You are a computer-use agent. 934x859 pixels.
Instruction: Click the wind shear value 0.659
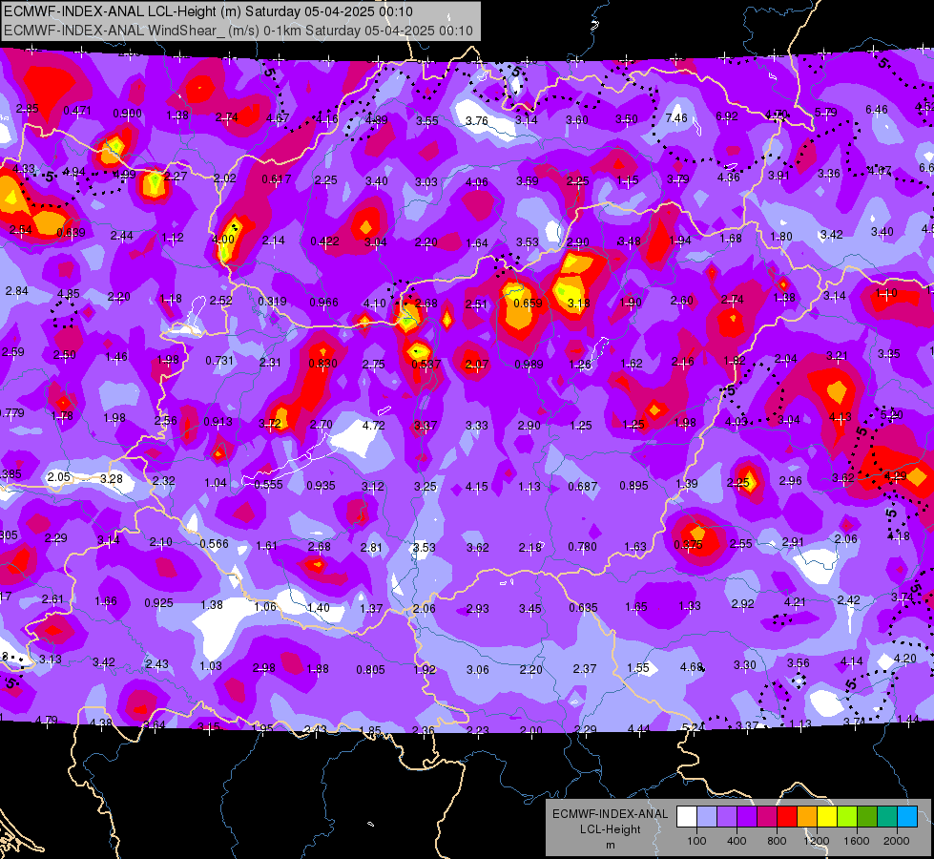point(528,303)
